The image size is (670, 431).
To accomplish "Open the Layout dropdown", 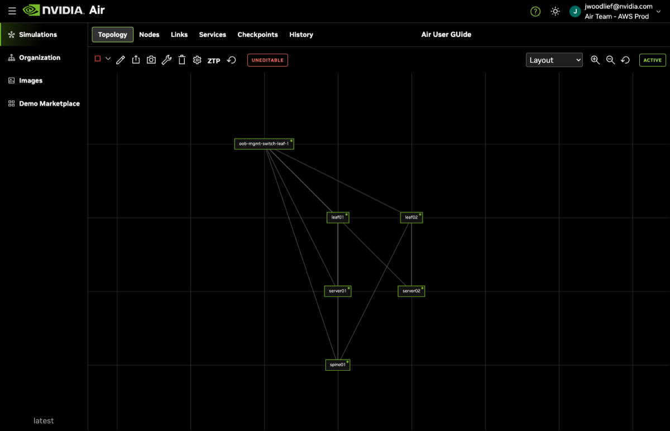I will (554, 60).
